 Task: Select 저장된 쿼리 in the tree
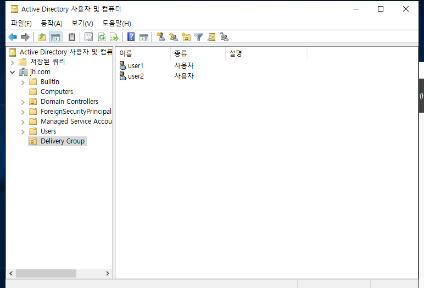[x=47, y=62]
